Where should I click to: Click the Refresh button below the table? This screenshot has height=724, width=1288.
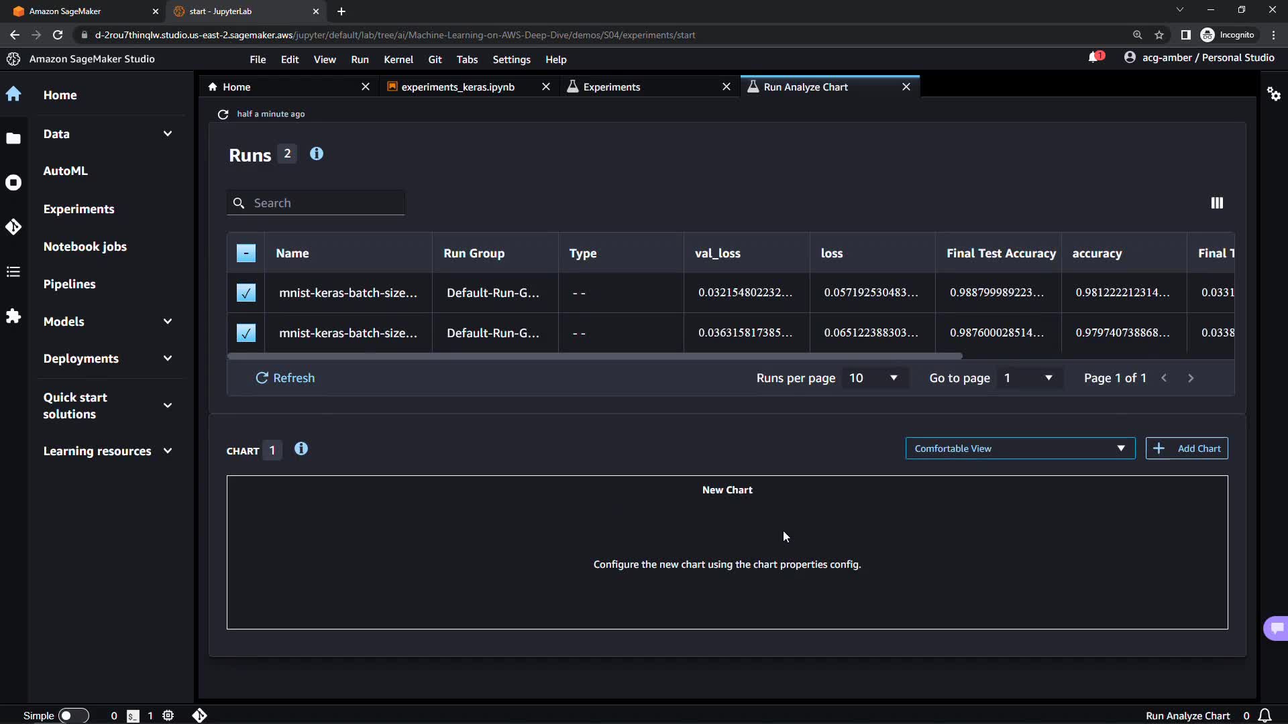[285, 378]
